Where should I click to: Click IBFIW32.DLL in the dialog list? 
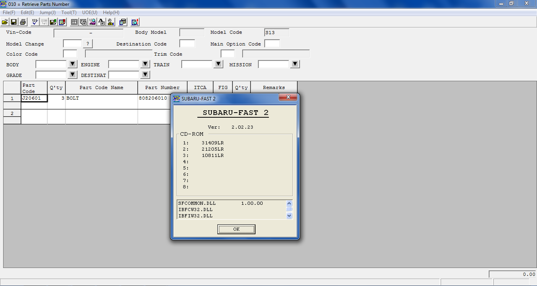pos(195,216)
